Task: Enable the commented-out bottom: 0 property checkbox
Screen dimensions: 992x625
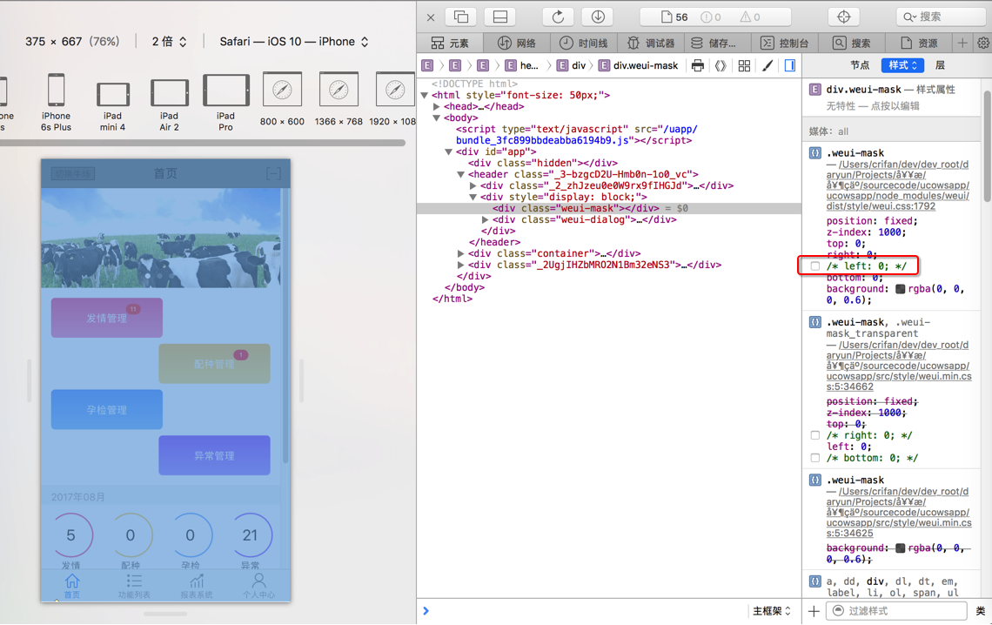Action: click(814, 458)
